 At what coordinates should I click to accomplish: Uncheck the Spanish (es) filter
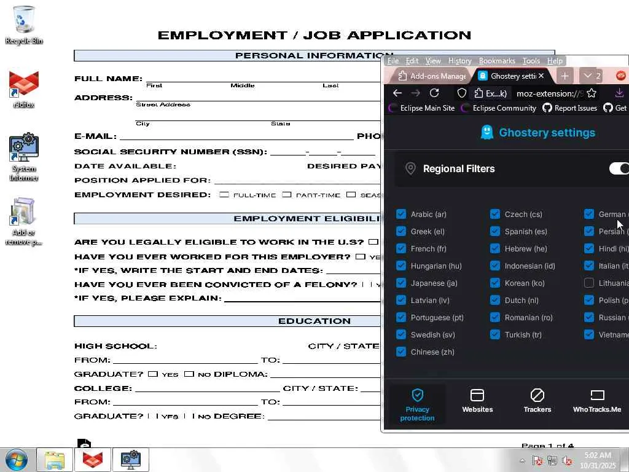click(494, 231)
